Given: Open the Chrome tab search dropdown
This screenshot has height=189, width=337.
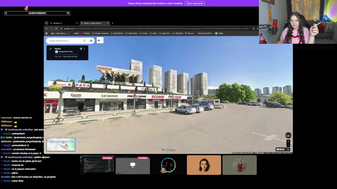Looking at the screenshot, I should point(46,23).
